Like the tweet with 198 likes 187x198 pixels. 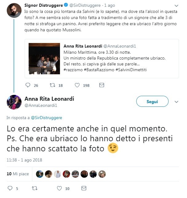(x=77, y=85)
